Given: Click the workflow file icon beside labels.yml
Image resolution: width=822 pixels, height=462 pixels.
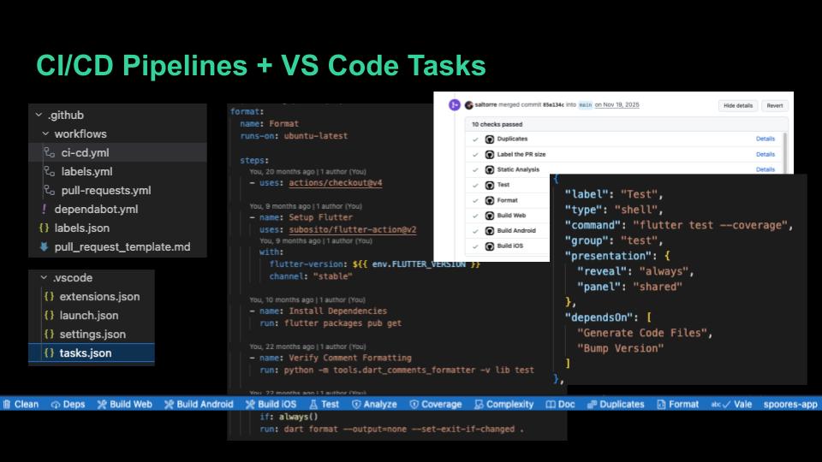Looking at the screenshot, I should pyautogui.click(x=50, y=171).
